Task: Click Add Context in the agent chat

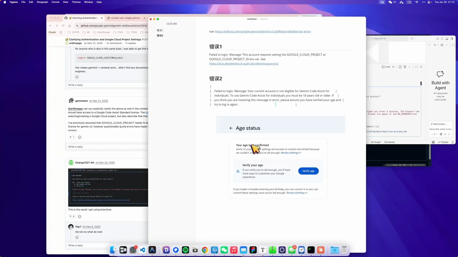Action: point(439,124)
